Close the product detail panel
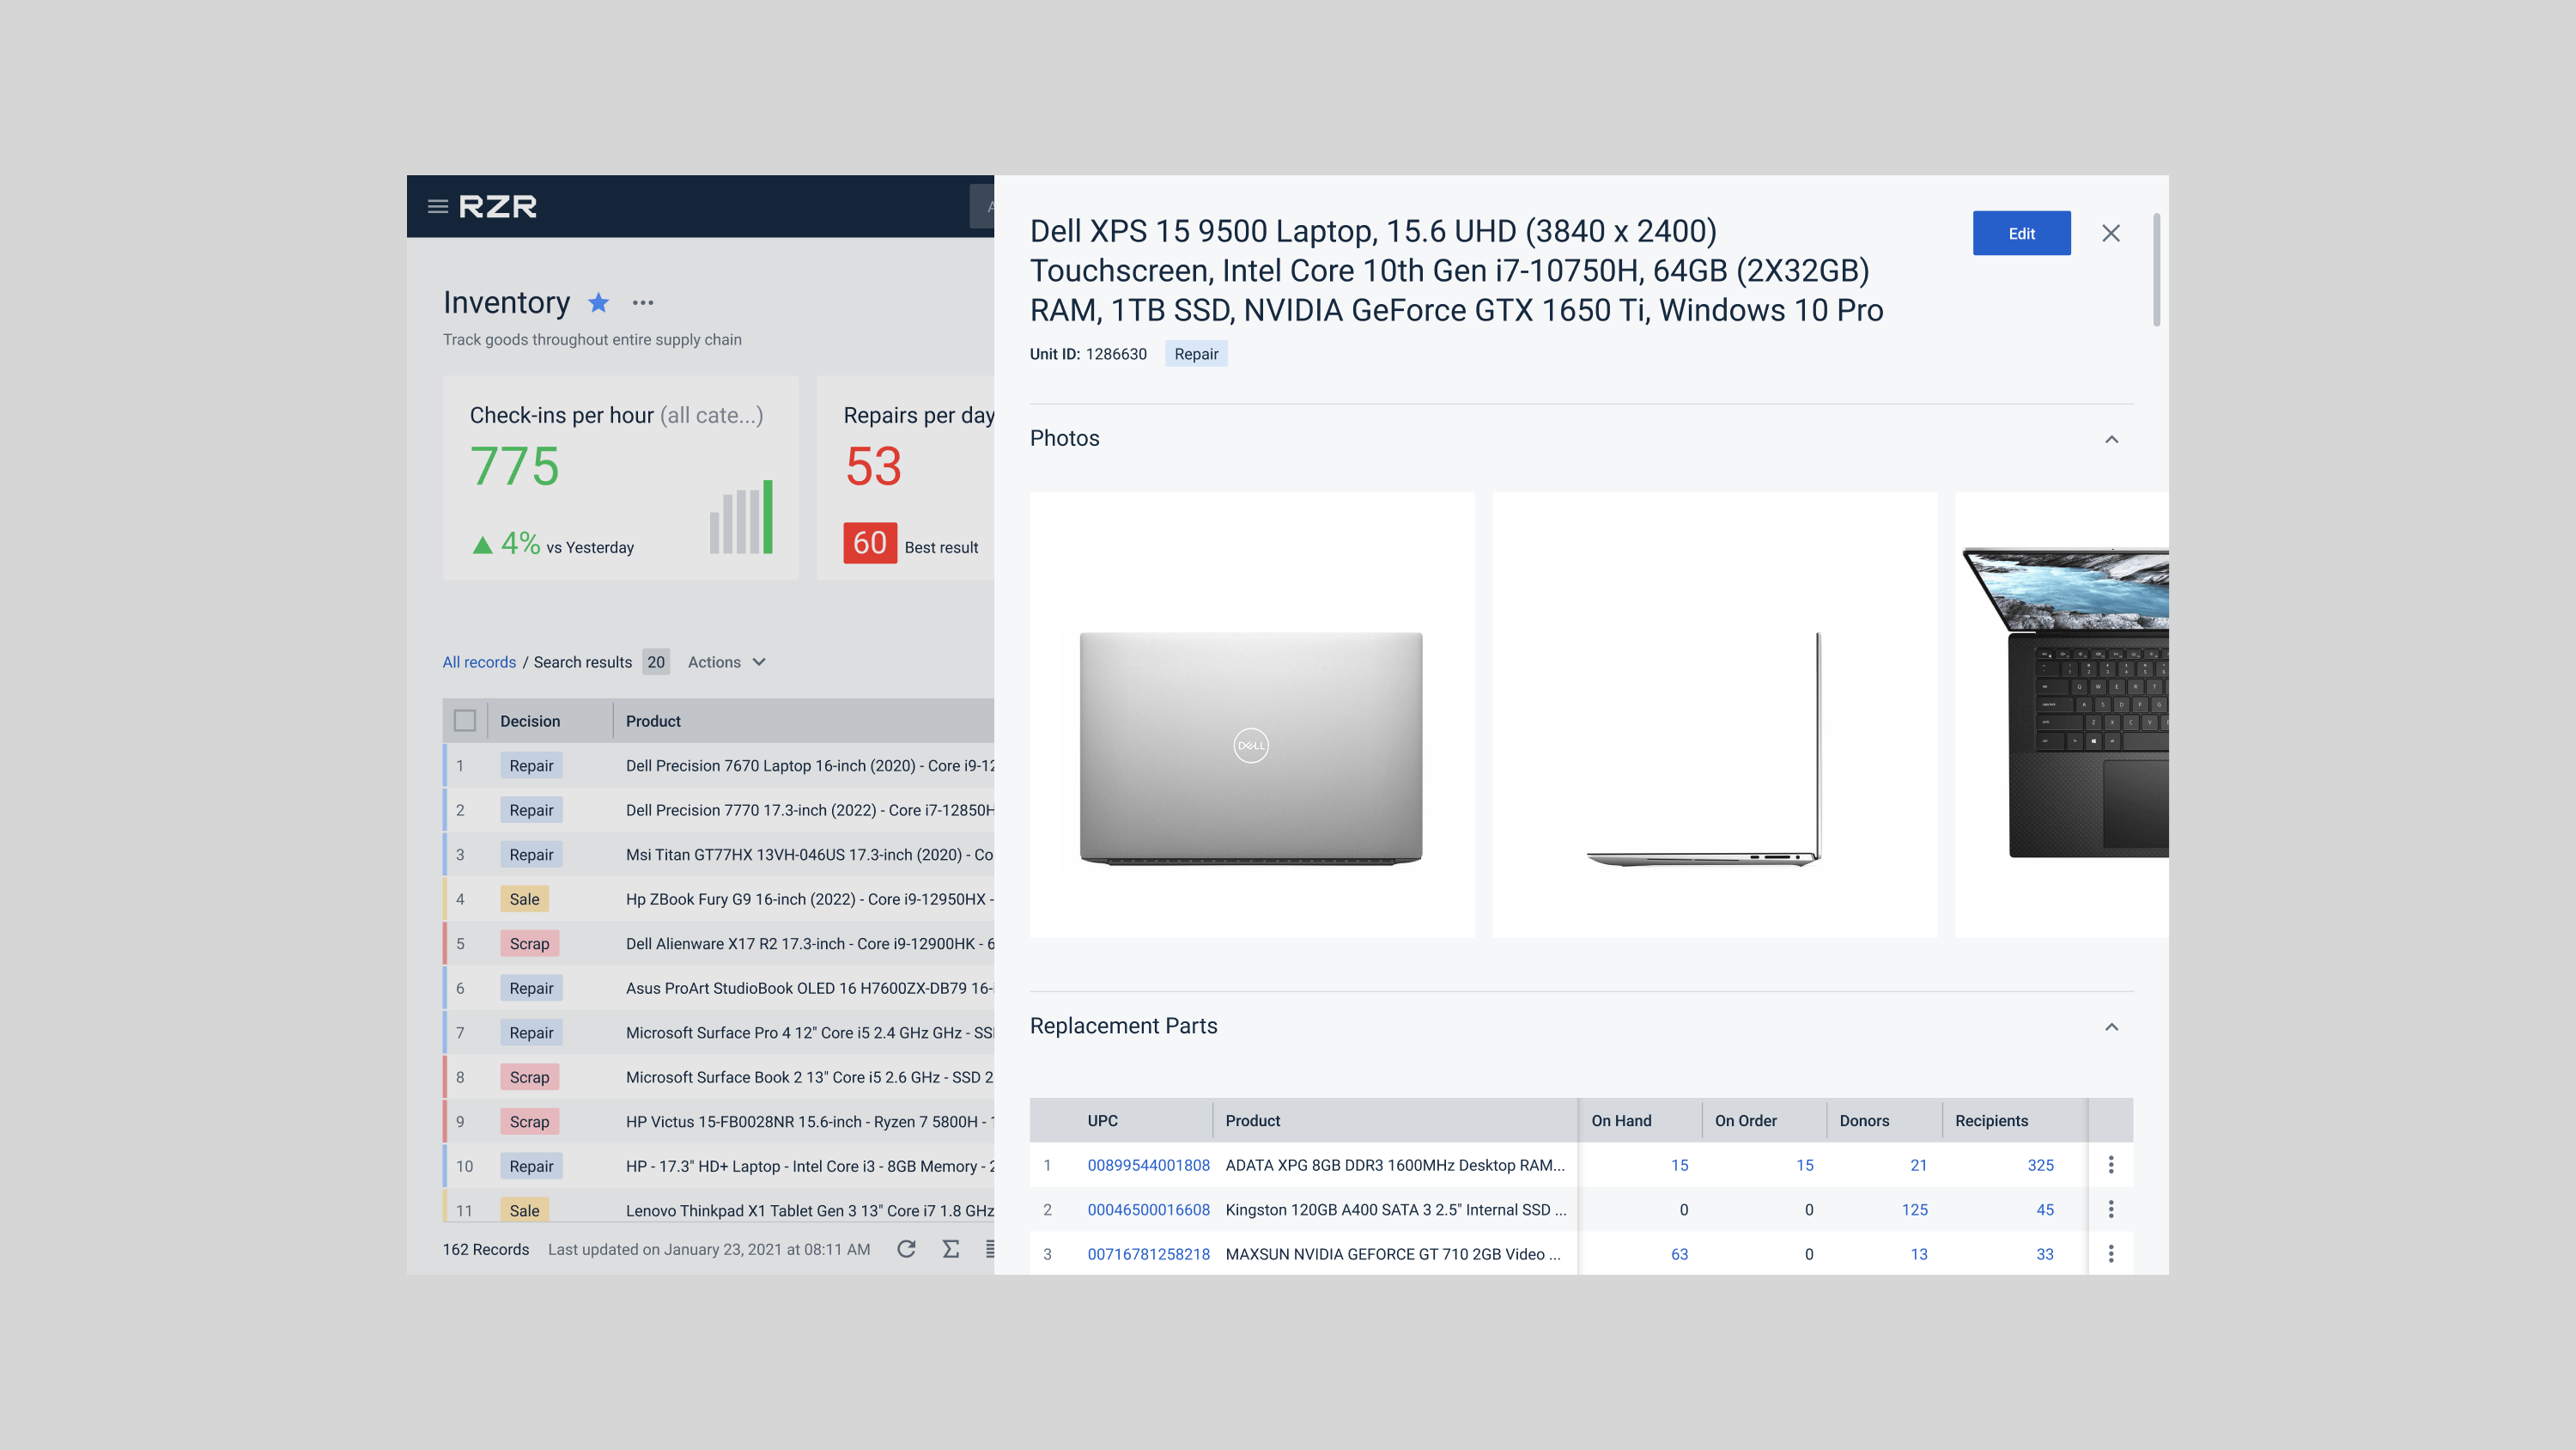This screenshot has width=2576, height=1450. 2111,233
